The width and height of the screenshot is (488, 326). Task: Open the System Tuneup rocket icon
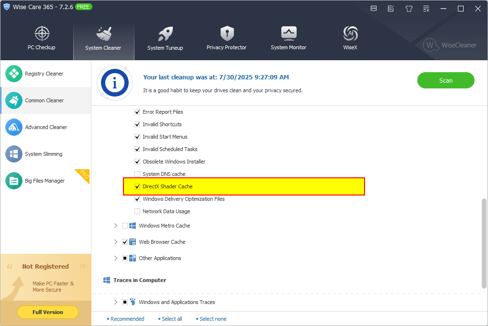165,33
